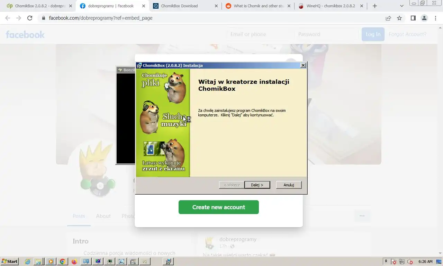The image size is (443, 266).
Task: Open the About tab on Facebook page
Action: [103, 216]
